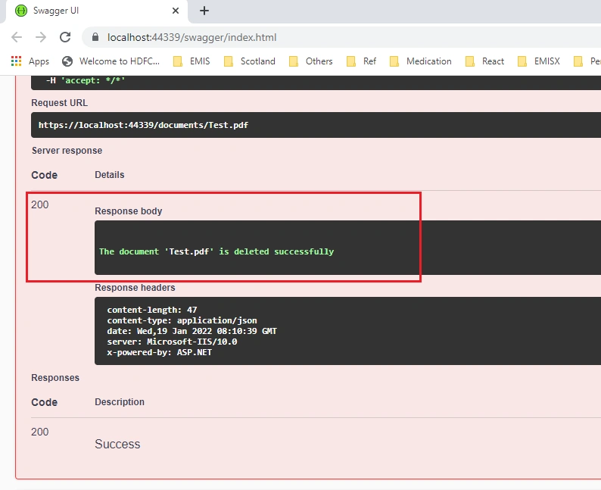Viewport: 601px width, 490px height.
Task: Open the Ref bookmarks folder
Action: pyautogui.click(x=362, y=61)
